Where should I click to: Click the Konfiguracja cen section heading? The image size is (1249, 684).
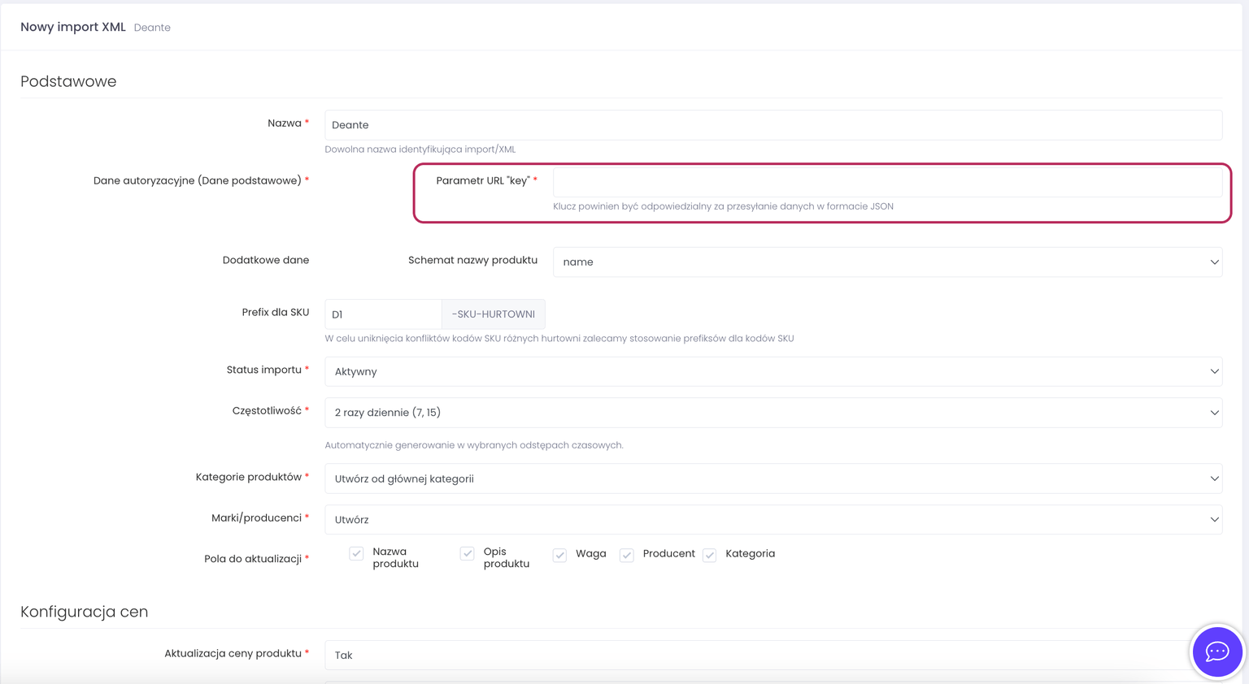click(85, 612)
